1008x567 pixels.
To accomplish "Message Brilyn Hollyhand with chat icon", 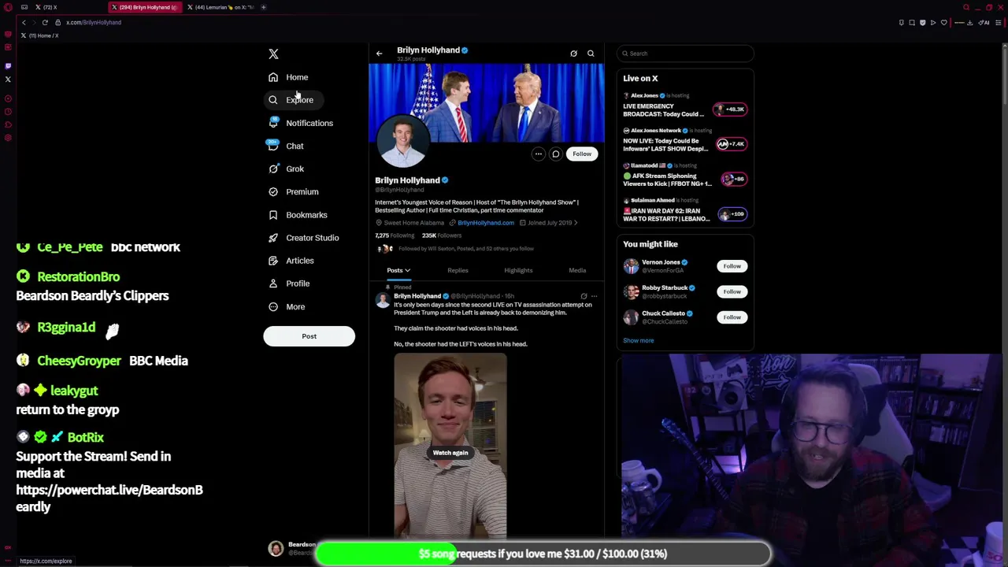I will [555, 154].
